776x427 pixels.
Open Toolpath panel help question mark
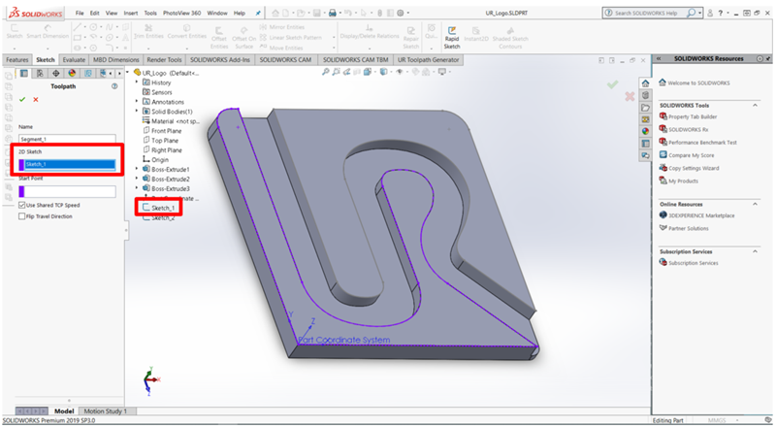pyautogui.click(x=114, y=86)
